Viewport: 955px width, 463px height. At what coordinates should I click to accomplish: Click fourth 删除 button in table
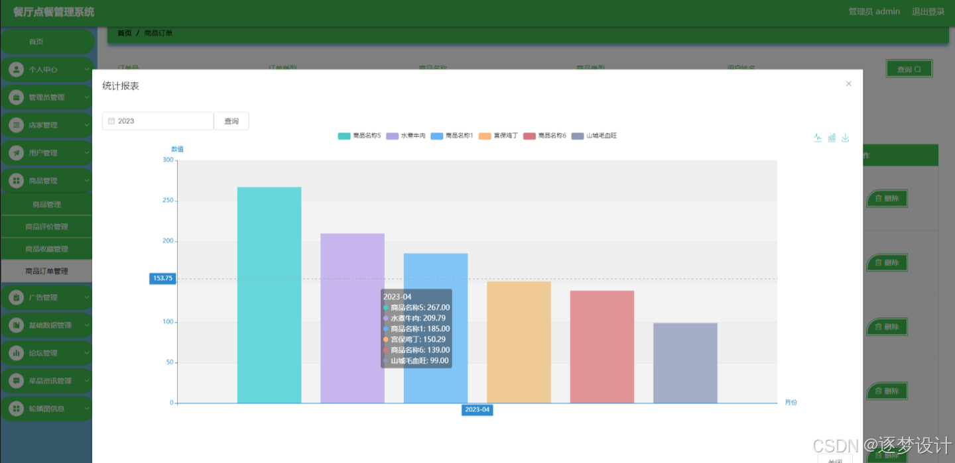pyautogui.click(x=887, y=391)
